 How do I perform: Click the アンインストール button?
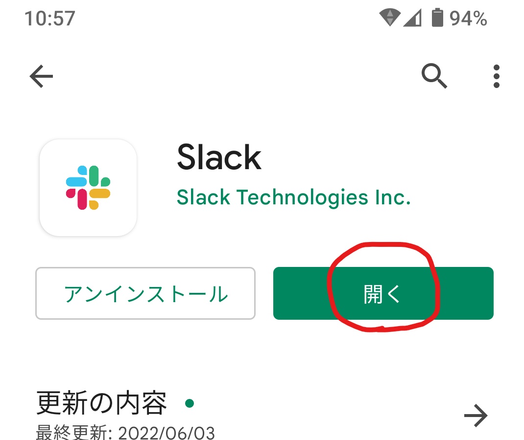coord(145,293)
